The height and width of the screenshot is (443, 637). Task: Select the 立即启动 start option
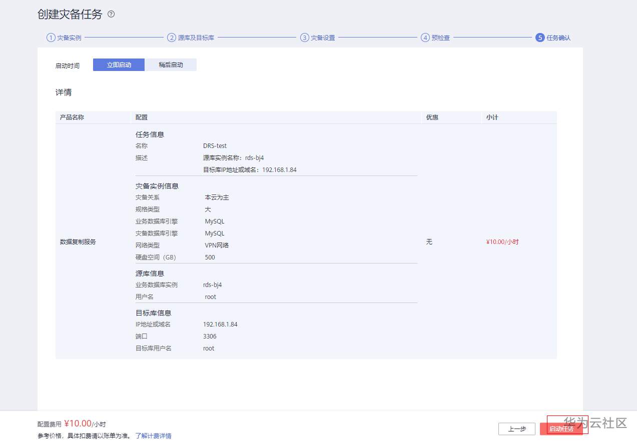(x=119, y=65)
